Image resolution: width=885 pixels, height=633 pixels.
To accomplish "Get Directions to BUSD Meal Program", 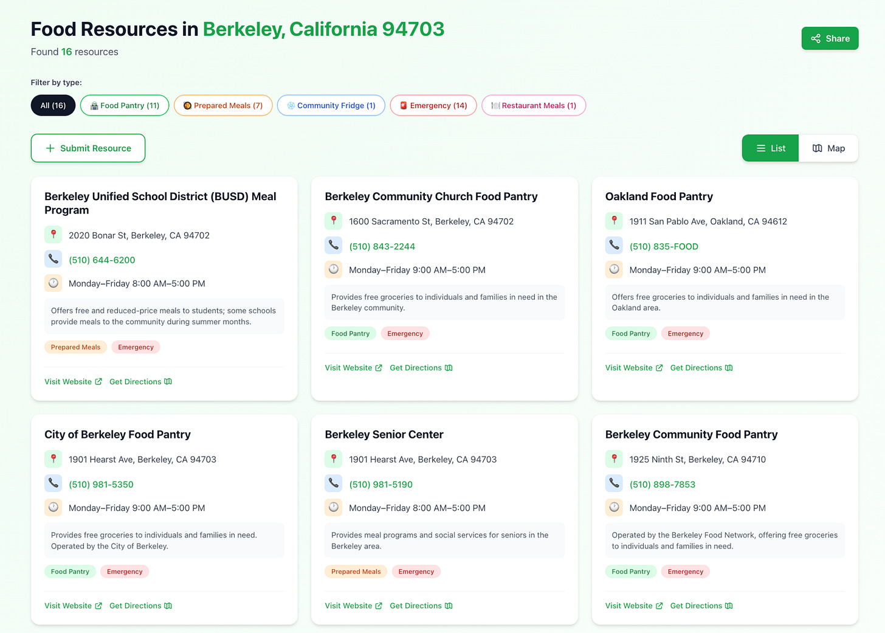I will pyautogui.click(x=140, y=382).
